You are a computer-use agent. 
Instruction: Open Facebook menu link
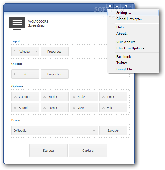pyautogui.click(x=133, y=57)
